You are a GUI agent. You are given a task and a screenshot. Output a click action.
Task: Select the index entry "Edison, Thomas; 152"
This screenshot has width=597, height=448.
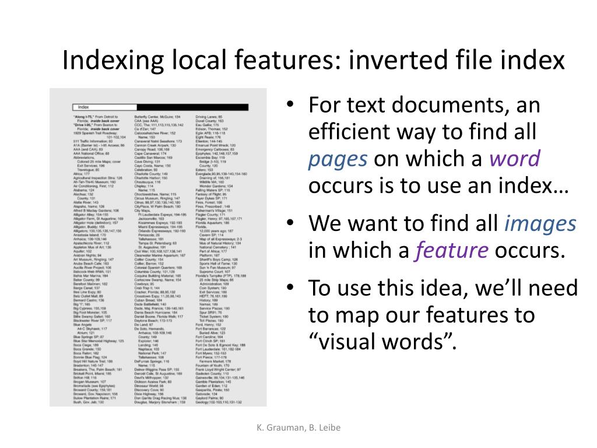coord(212,129)
